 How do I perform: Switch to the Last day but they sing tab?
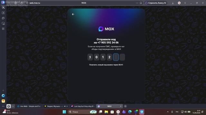click(83, 106)
